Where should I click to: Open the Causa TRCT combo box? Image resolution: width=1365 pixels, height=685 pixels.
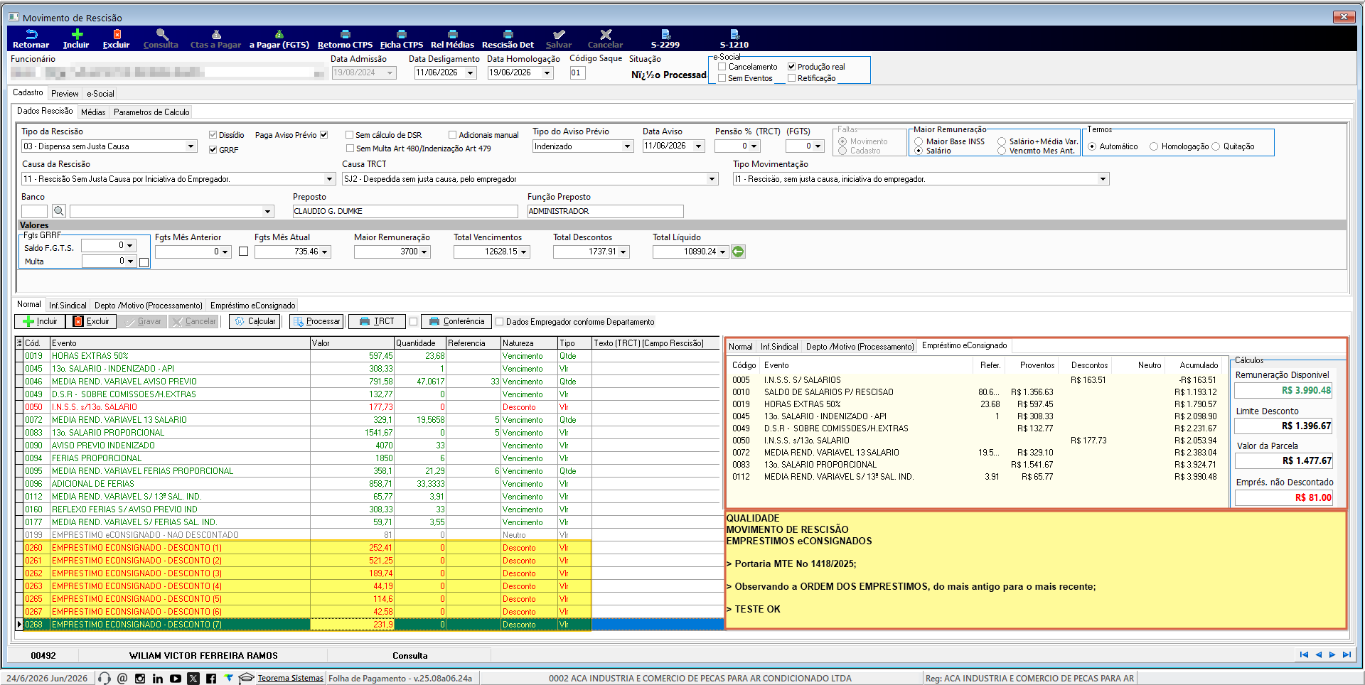click(530, 179)
